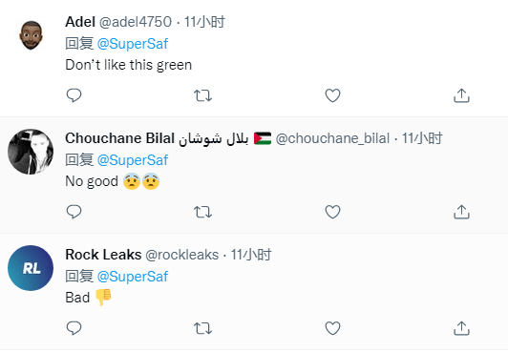Image resolution: width=508 pixels, height=352 pixels.
Task: Share Adel's tweet
Action: point(461,95)
